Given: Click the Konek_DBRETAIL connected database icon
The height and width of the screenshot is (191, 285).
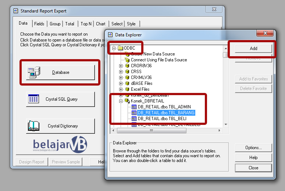Looking at the screenshot, I should [127, 101].
